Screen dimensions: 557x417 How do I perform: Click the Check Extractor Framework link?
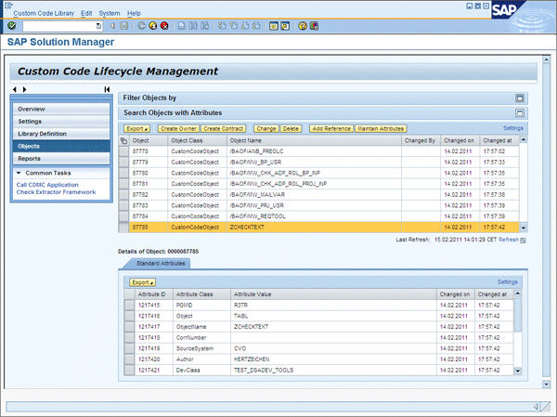click(x=56, y=192)
